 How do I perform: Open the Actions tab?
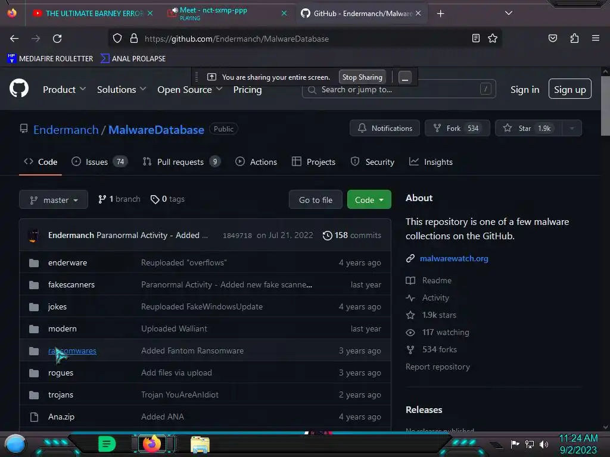click(256, 162)
